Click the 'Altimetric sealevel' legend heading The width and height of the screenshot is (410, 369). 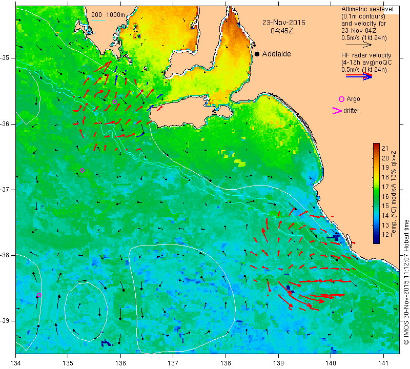point(367,9)
